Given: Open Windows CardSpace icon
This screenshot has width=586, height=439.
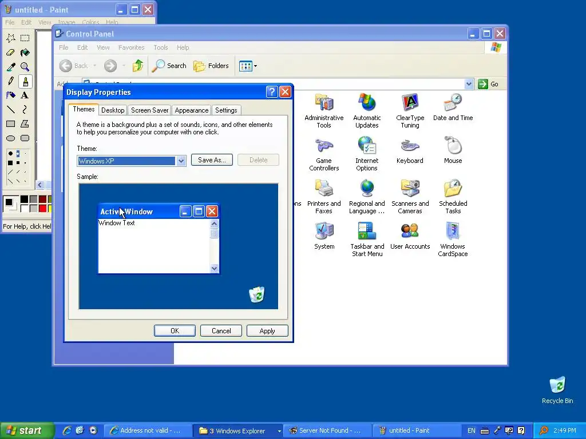Looking at the screenshot, I should click(x=453, y=240).
